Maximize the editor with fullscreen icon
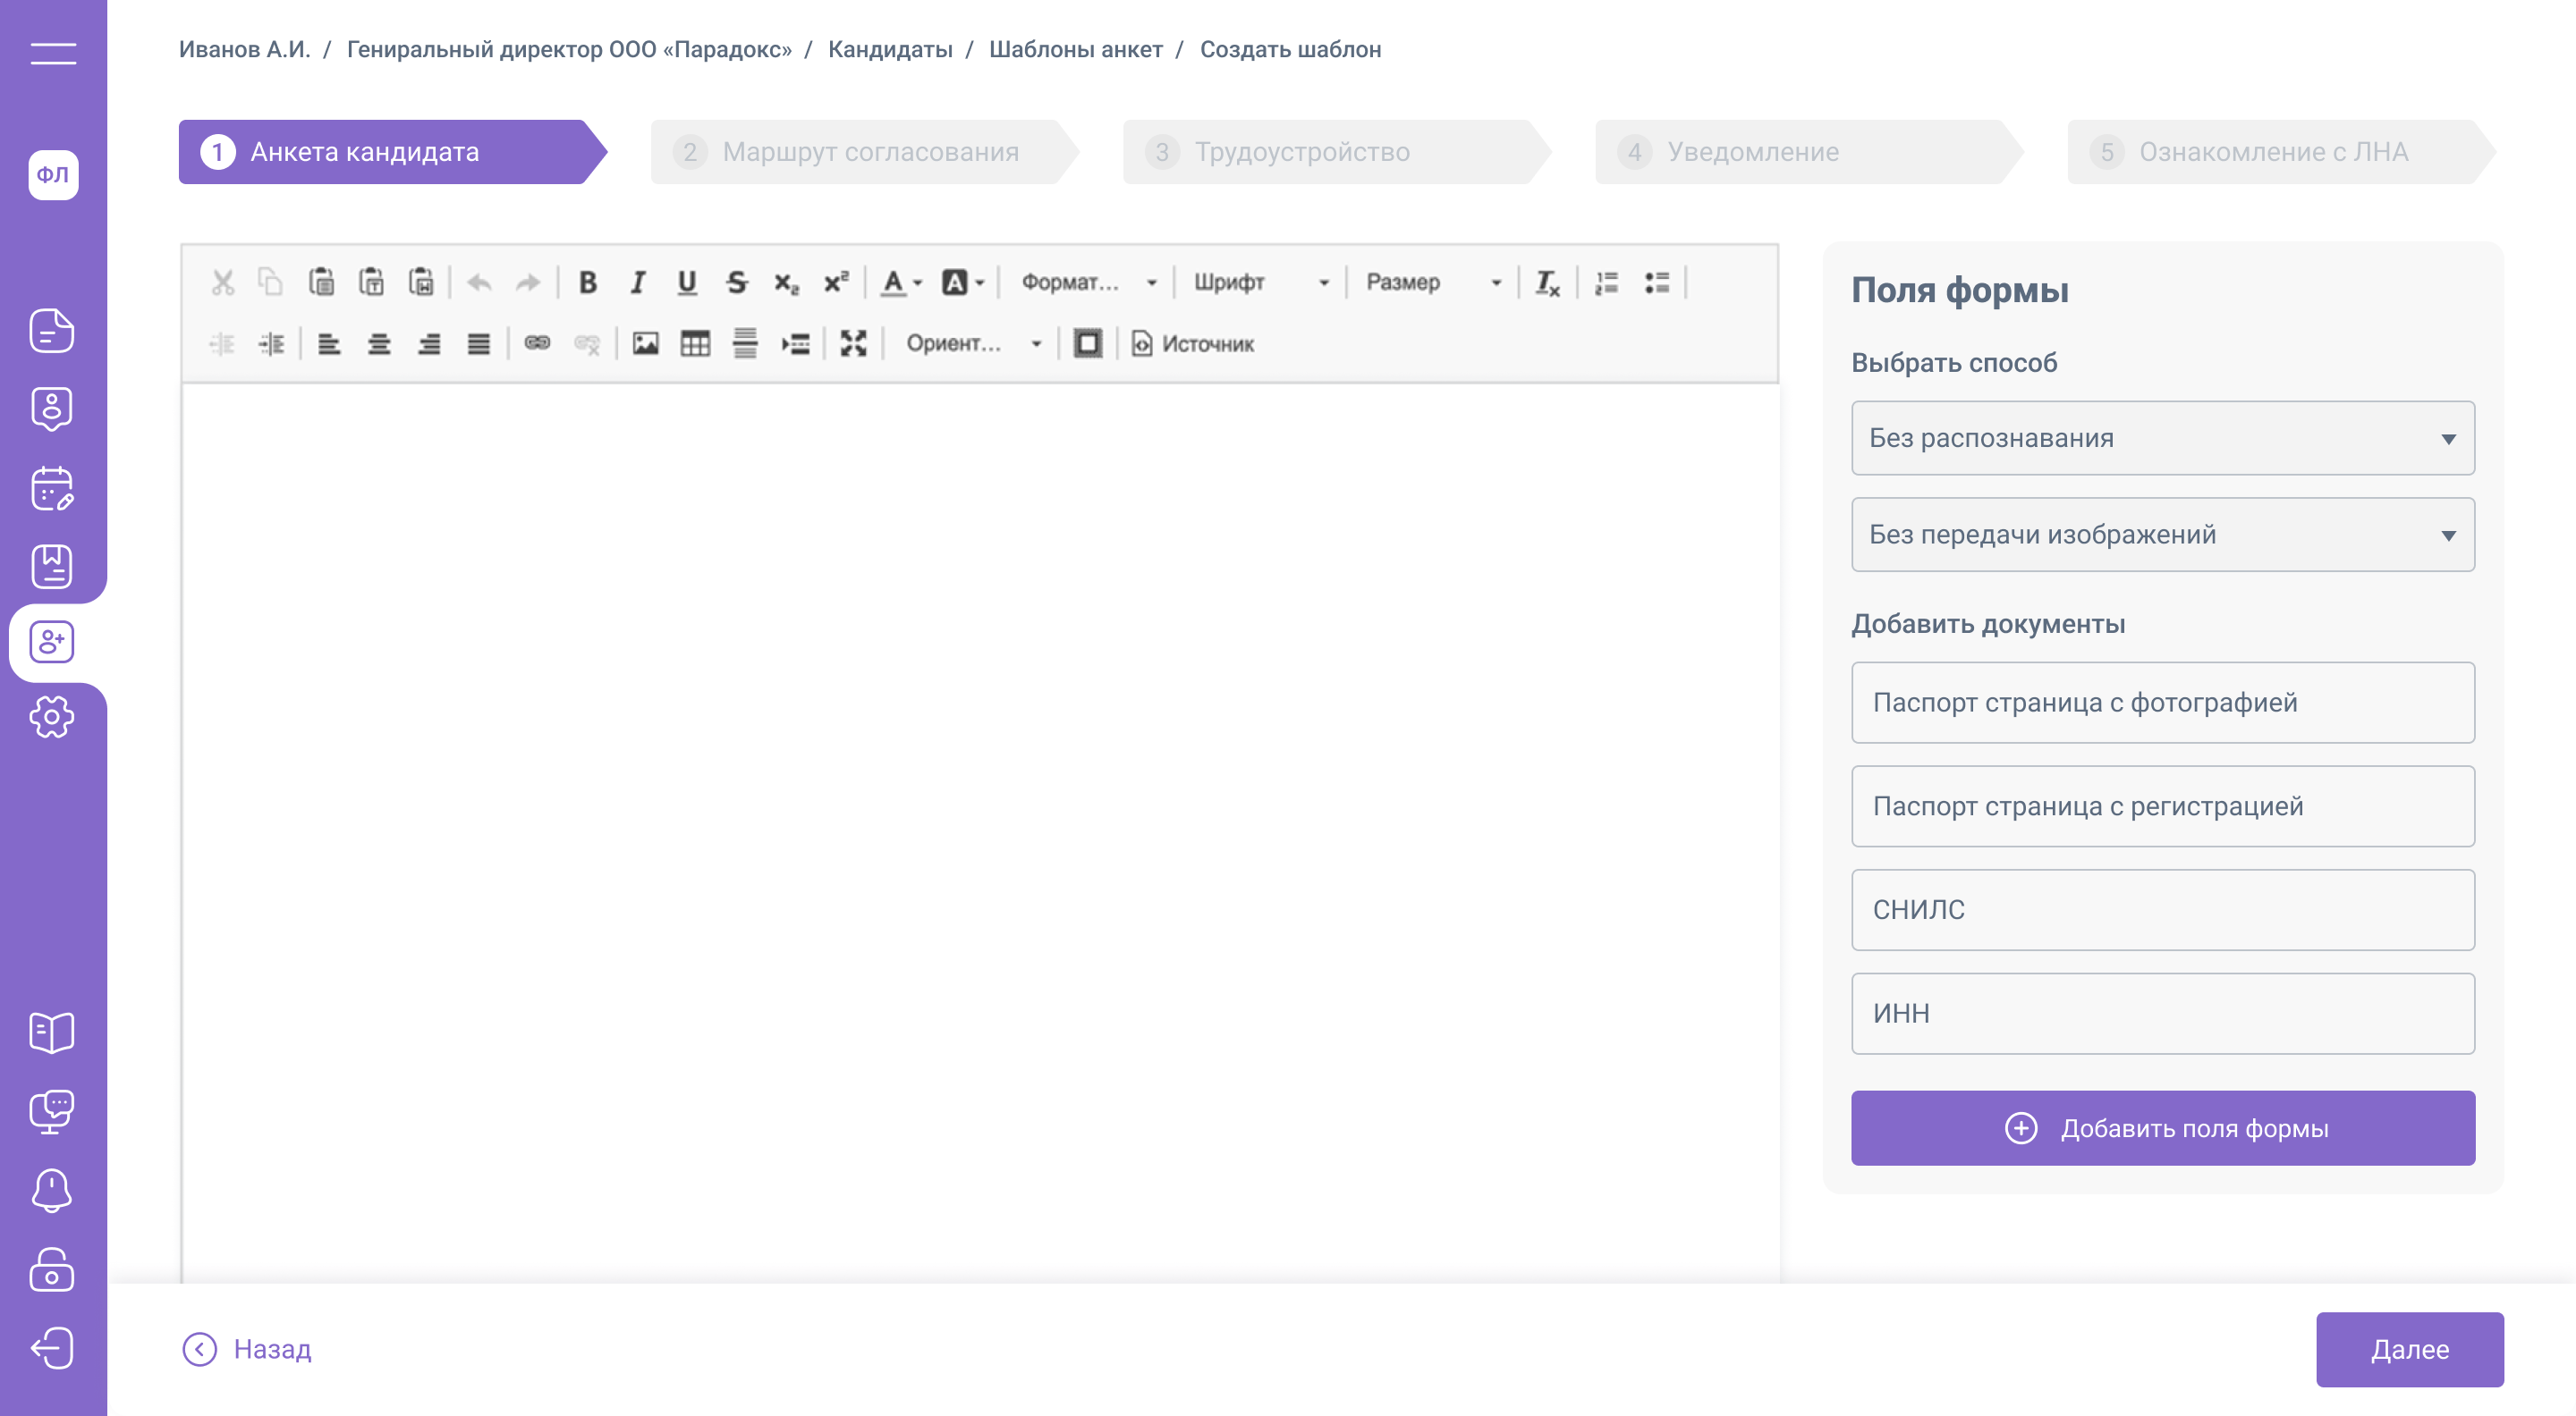 [x=853, y=344]
